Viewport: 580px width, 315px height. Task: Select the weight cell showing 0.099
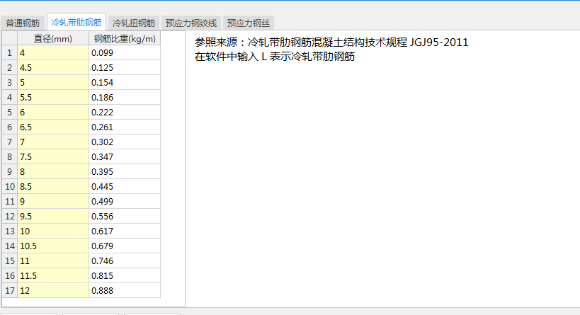125,53
